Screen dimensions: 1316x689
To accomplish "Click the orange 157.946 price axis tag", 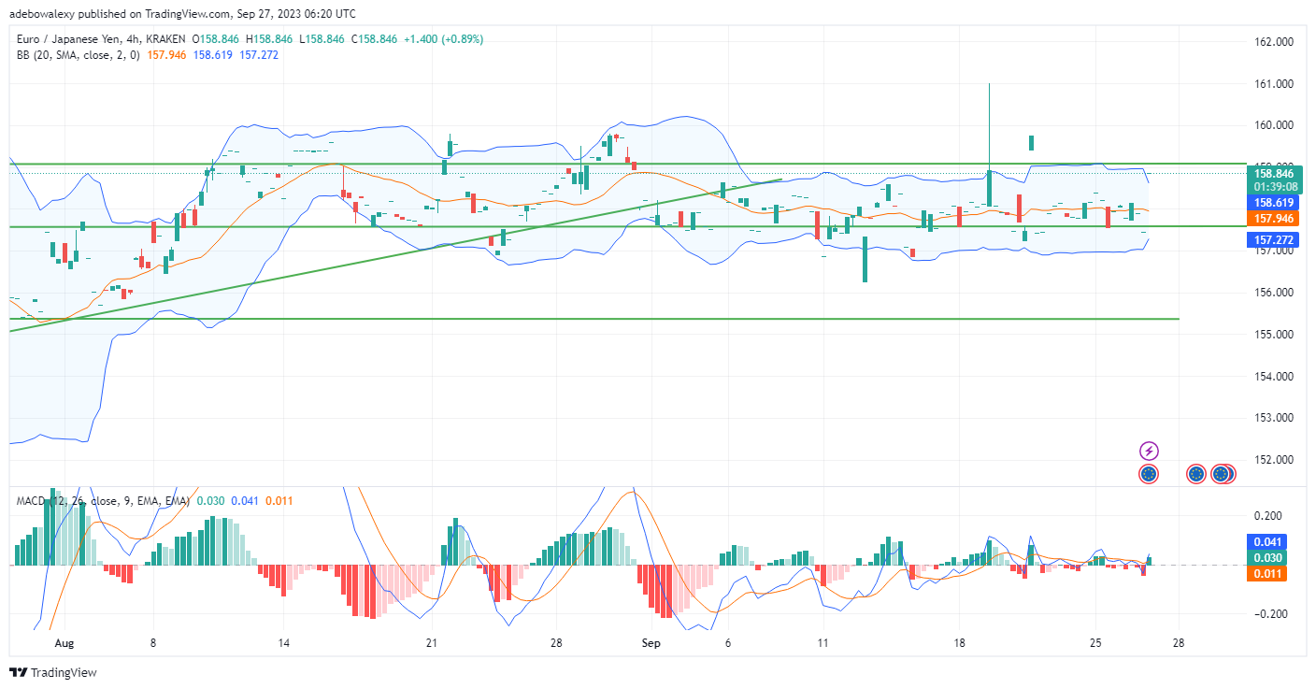I will [1273, 218].
